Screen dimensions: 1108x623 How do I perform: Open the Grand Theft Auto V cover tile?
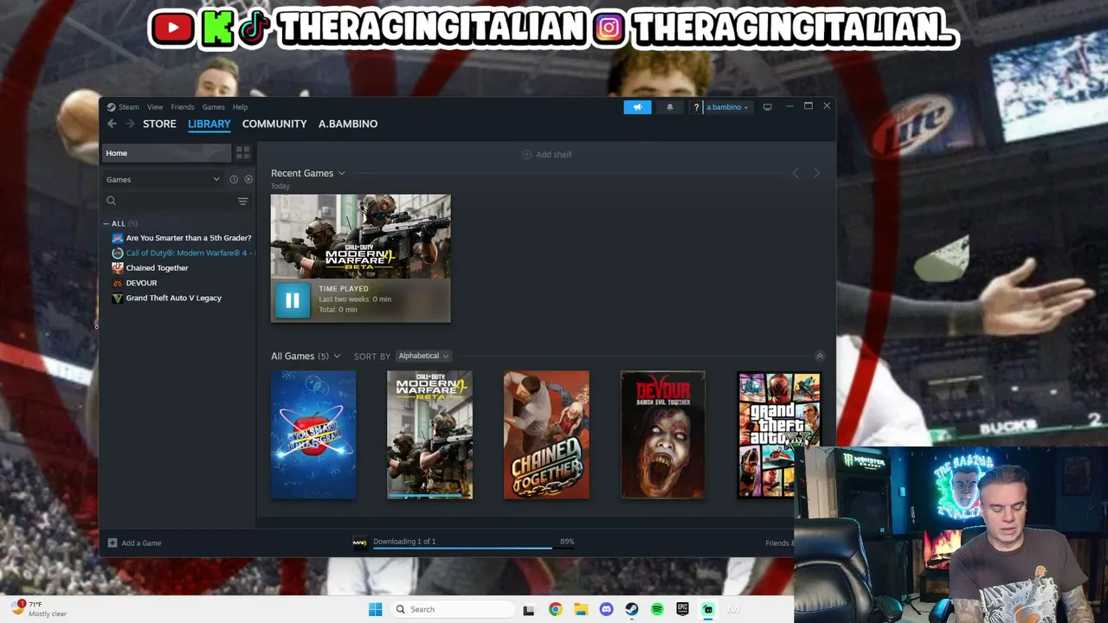tap(779, 434)
